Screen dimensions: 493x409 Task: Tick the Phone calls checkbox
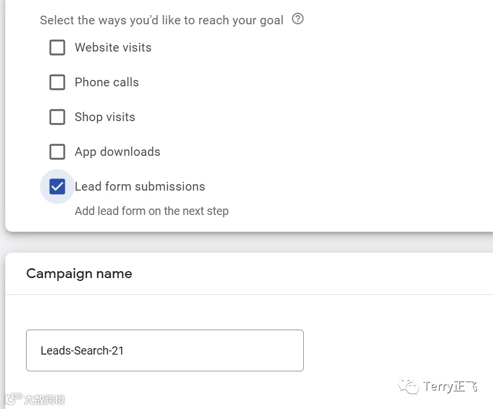57,82
